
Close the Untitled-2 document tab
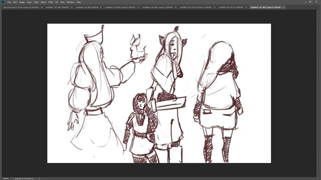pos(101,7)
